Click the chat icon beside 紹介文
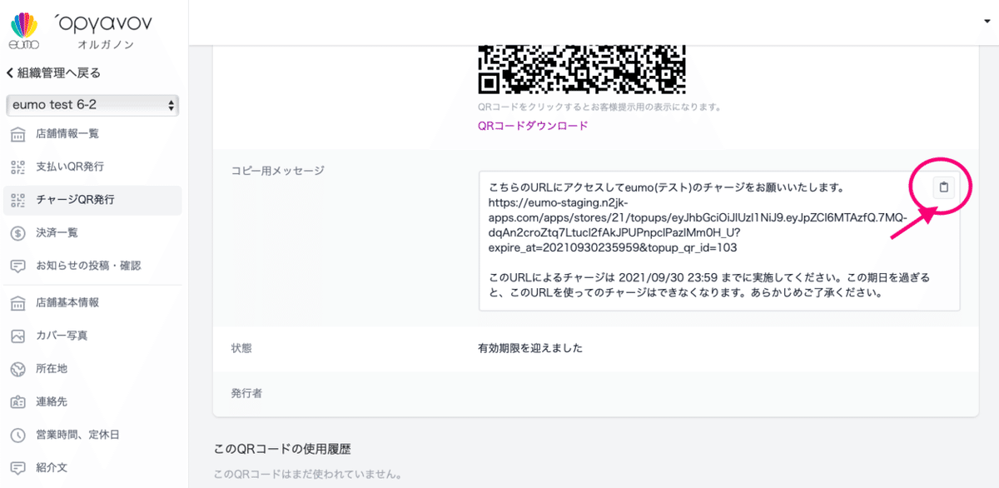Image resolution: width=999 pixels, height=488 pixels. (17, 468)
